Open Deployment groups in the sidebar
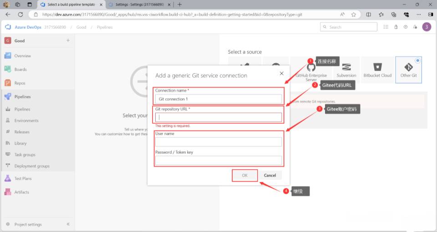 (x=32, y=166)
